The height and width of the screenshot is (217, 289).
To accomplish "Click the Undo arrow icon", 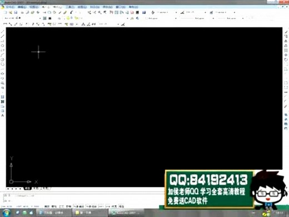I will 72,12.
